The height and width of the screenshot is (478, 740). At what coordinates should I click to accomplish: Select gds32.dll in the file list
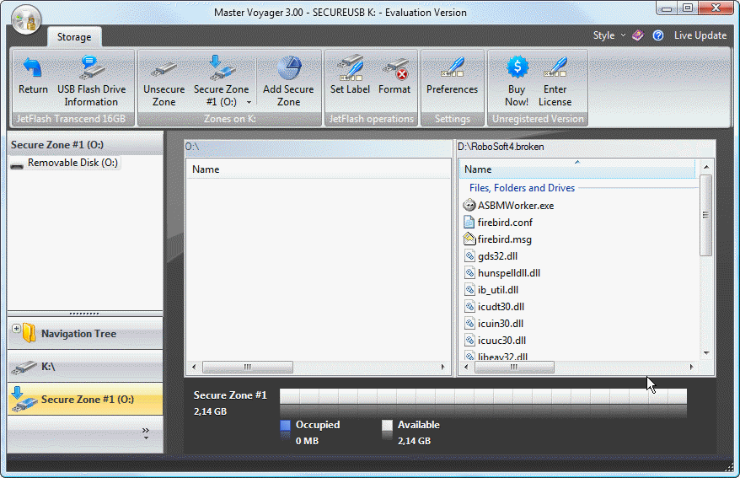[497, 256]
